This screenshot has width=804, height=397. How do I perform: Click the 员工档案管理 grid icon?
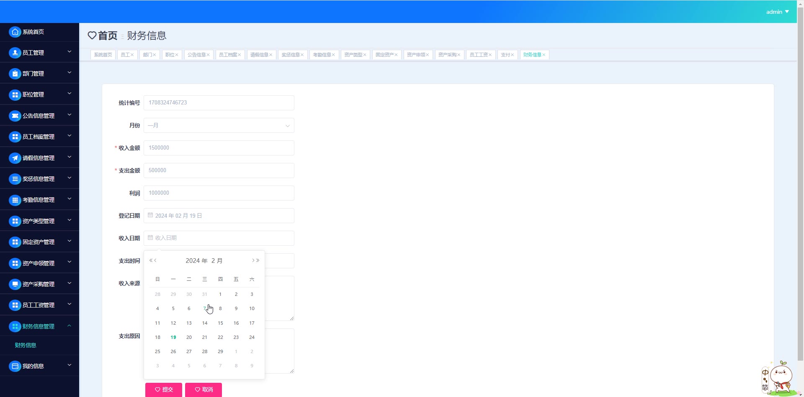15,137
